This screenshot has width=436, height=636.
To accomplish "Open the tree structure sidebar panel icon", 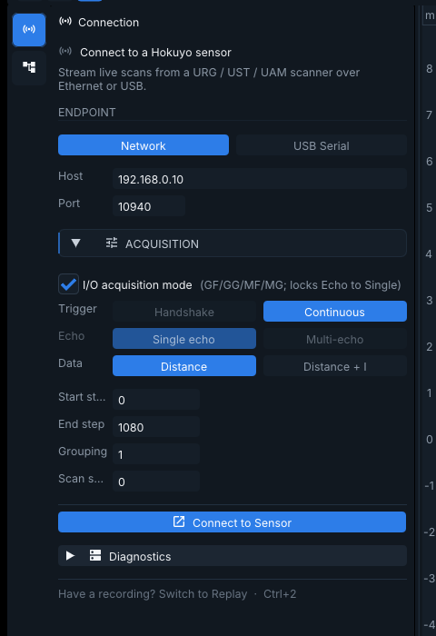I will coord(29,67).
